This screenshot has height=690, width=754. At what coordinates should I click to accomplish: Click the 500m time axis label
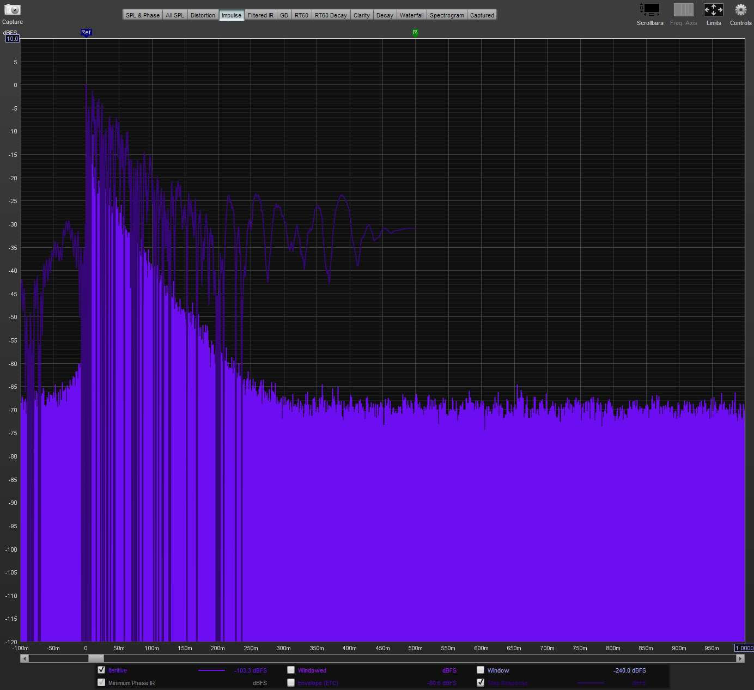click(415, 648)
